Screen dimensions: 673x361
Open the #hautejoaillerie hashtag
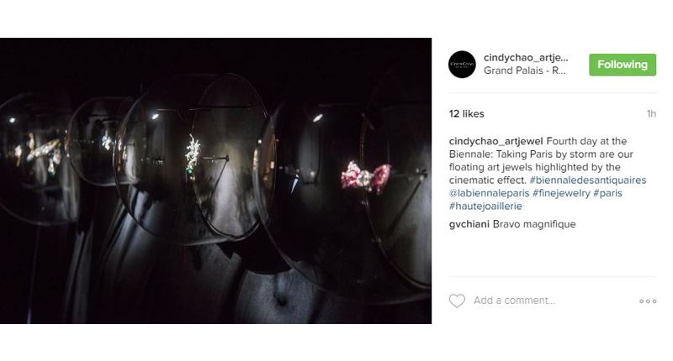tap(485, 207)
